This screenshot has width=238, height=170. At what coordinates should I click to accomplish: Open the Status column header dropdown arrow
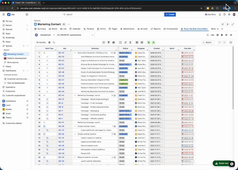[132, 50]
